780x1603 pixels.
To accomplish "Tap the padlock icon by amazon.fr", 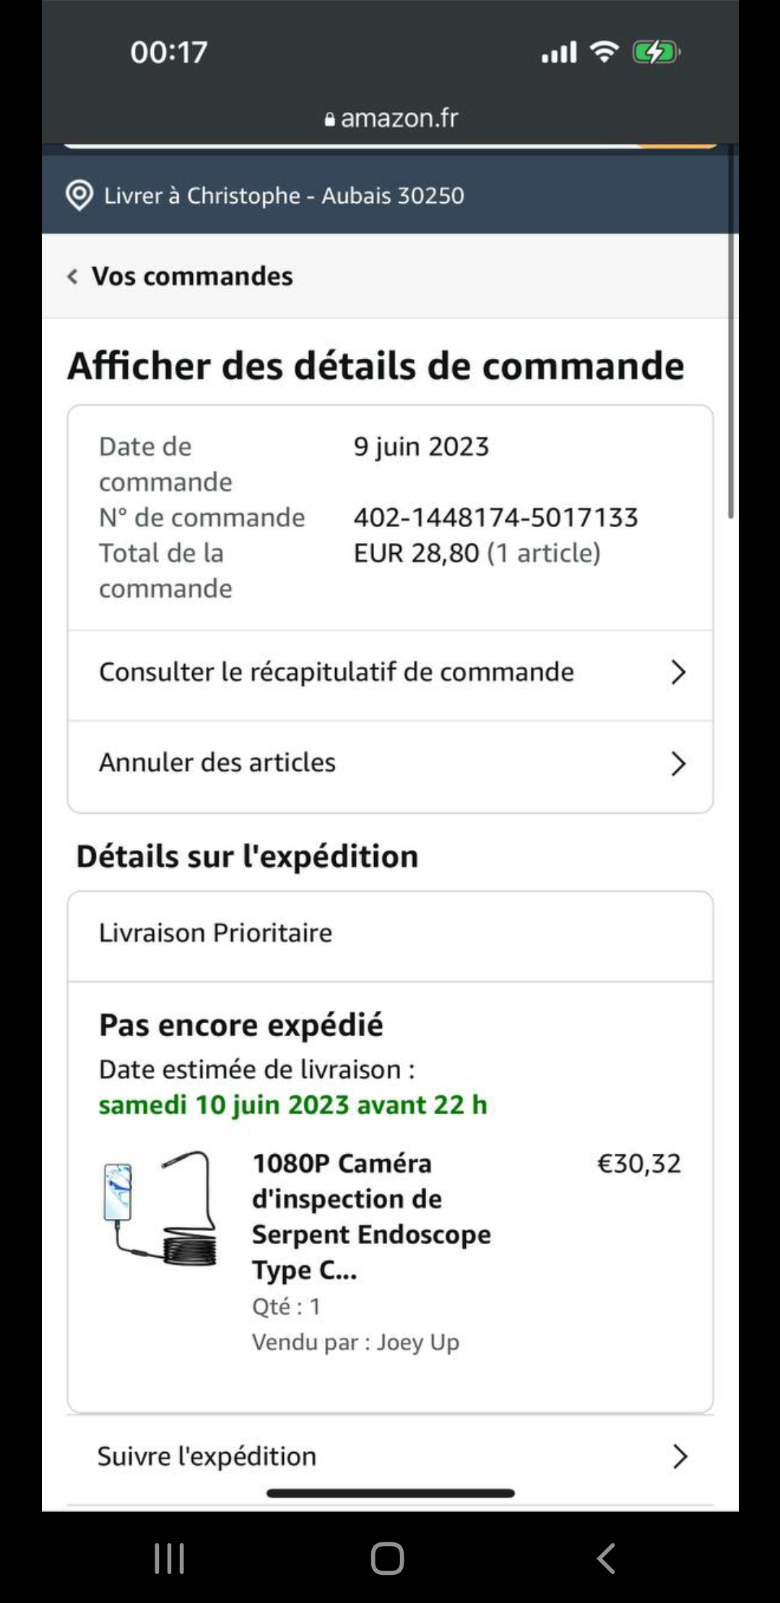I will 329,120.
